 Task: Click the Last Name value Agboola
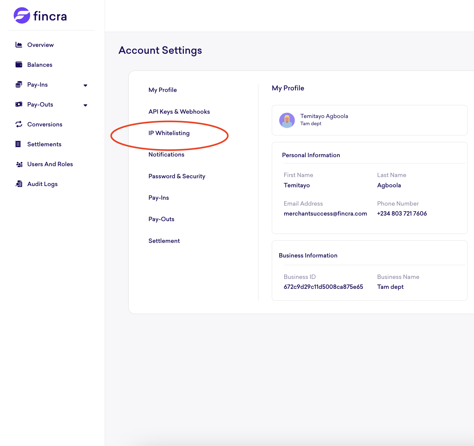[389, 185]
